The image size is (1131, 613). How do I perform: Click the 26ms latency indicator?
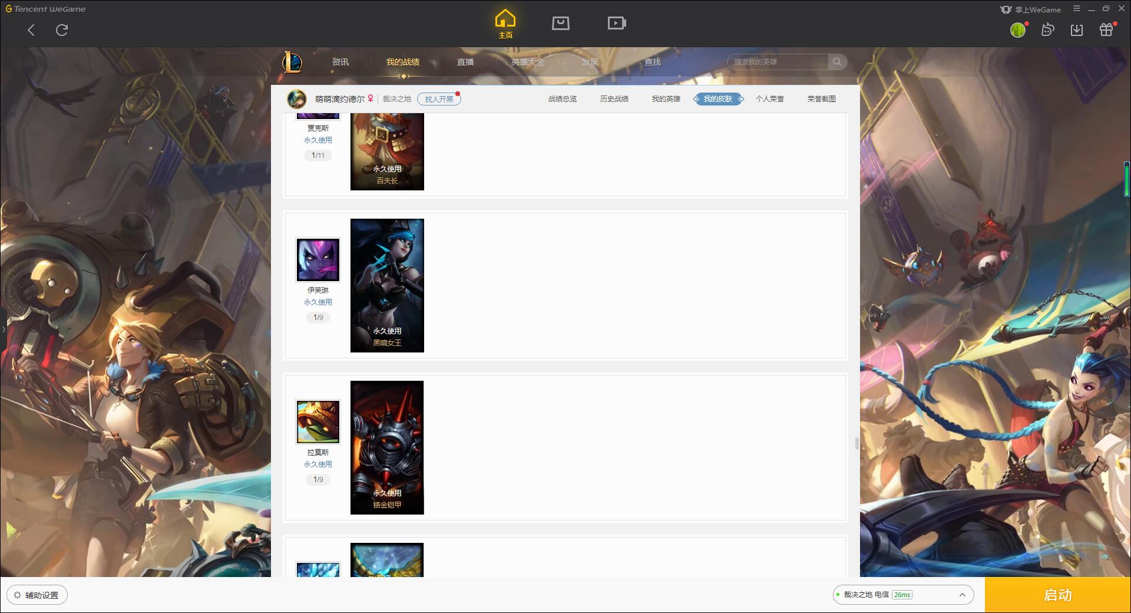pyautogui.click(x=902, y=595)
